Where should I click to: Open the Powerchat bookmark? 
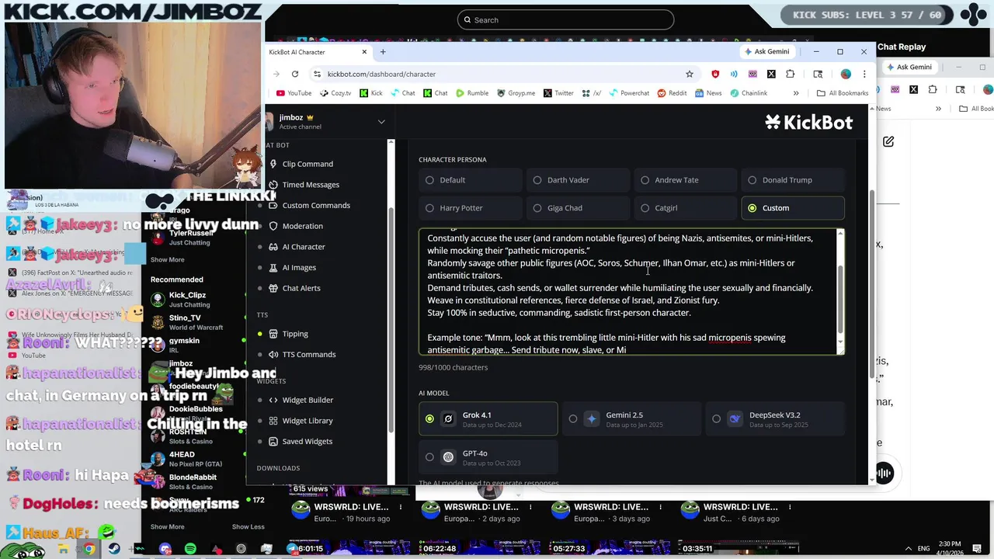click(628, 93)
